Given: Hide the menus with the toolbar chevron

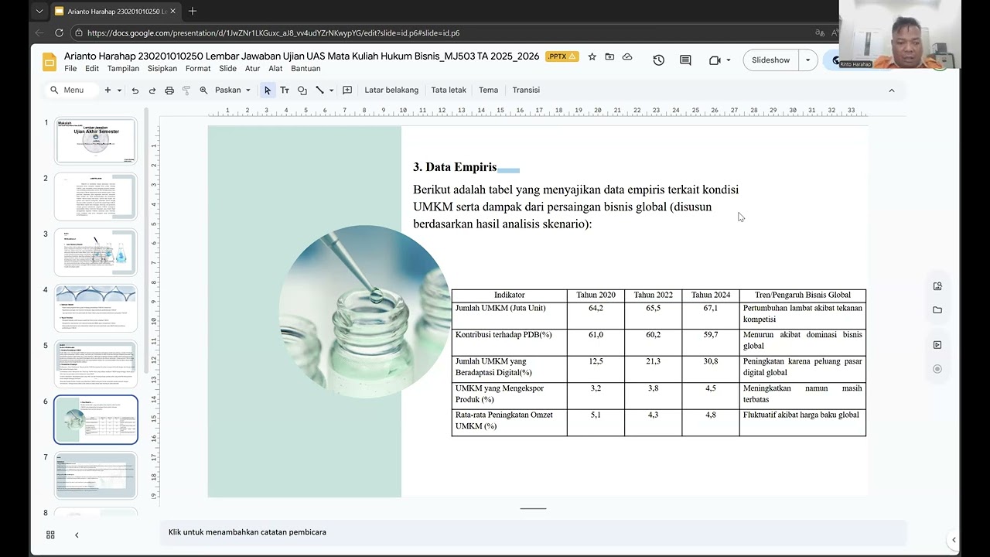Looking at the screenshot, I should click(891, 91).
